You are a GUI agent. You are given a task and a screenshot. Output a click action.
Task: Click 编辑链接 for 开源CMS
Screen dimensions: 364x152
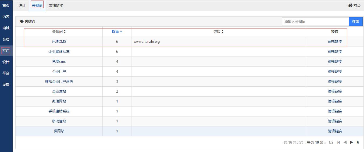(335, 41)
